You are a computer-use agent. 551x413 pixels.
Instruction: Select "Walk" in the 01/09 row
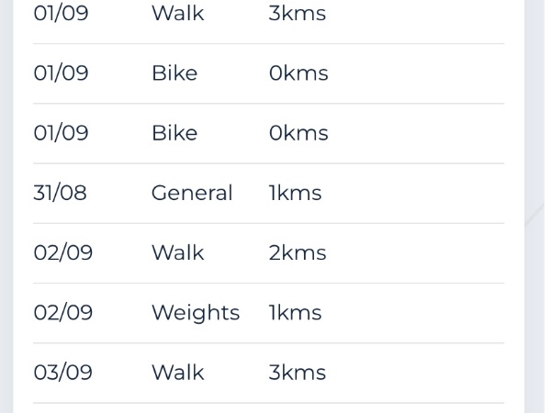point(177,15)
